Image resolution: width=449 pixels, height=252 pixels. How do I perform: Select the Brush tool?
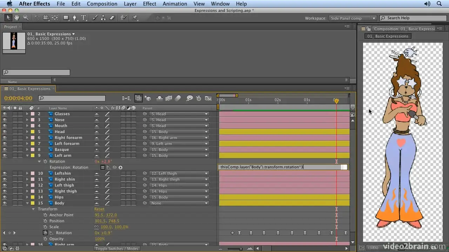[95, 18]
